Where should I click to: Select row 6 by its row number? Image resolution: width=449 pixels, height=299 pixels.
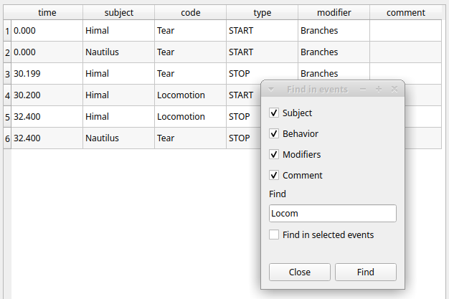[x=7, y=138]
